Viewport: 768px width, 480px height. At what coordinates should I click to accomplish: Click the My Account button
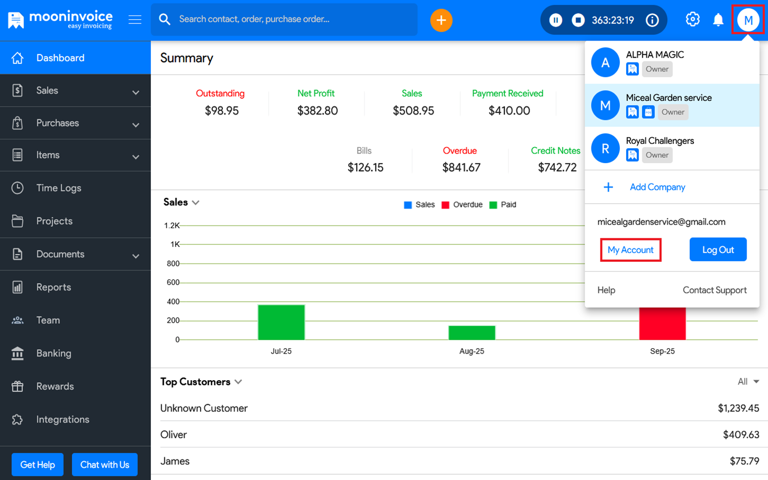click(630, 250)
